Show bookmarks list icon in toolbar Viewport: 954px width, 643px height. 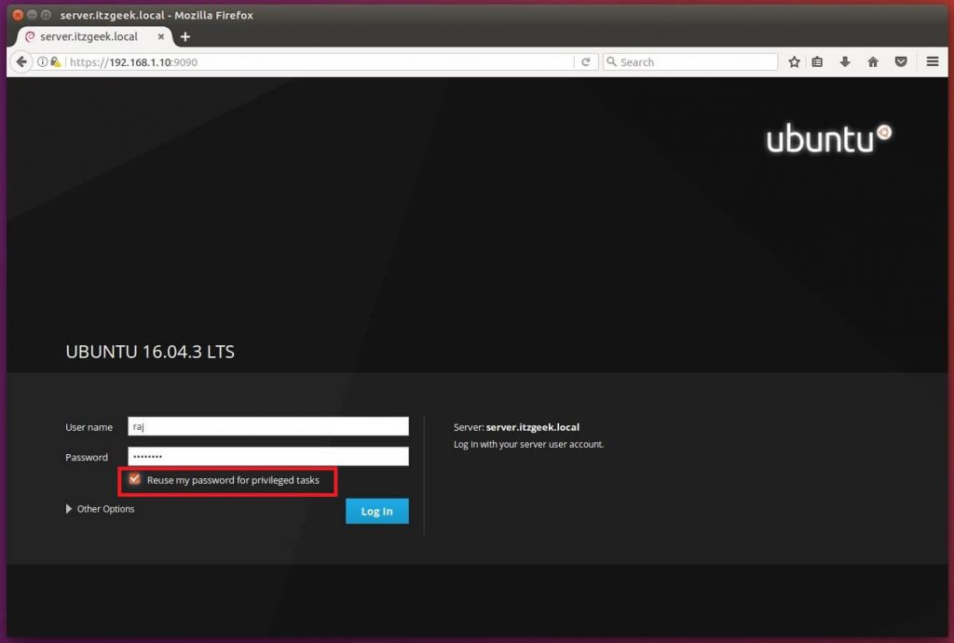[817, 62]
